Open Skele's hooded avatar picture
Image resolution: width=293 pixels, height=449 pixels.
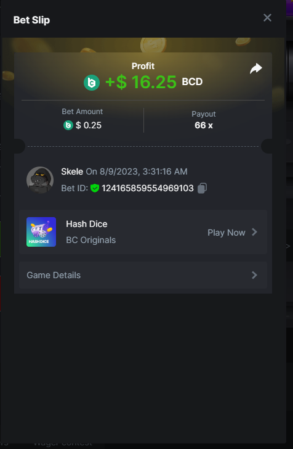[40, 180]
